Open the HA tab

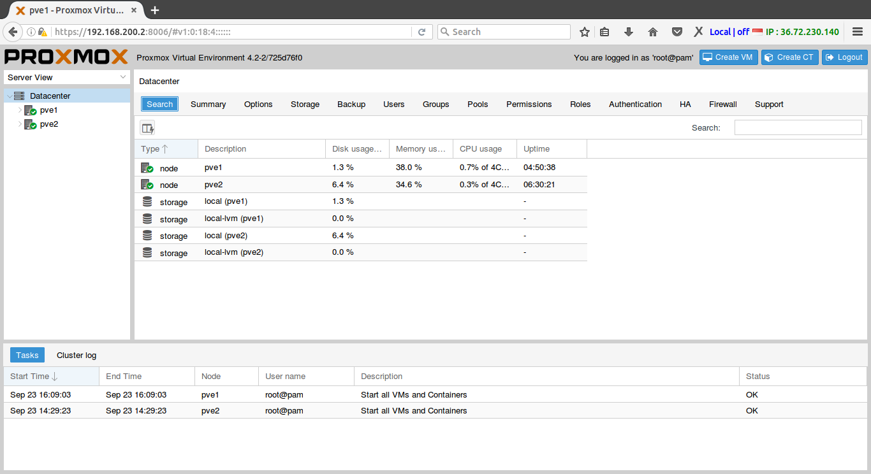click(x=685, y=104)
